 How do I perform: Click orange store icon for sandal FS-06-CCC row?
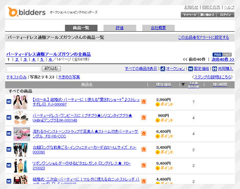pyautogui.click(x=143, y=133)
